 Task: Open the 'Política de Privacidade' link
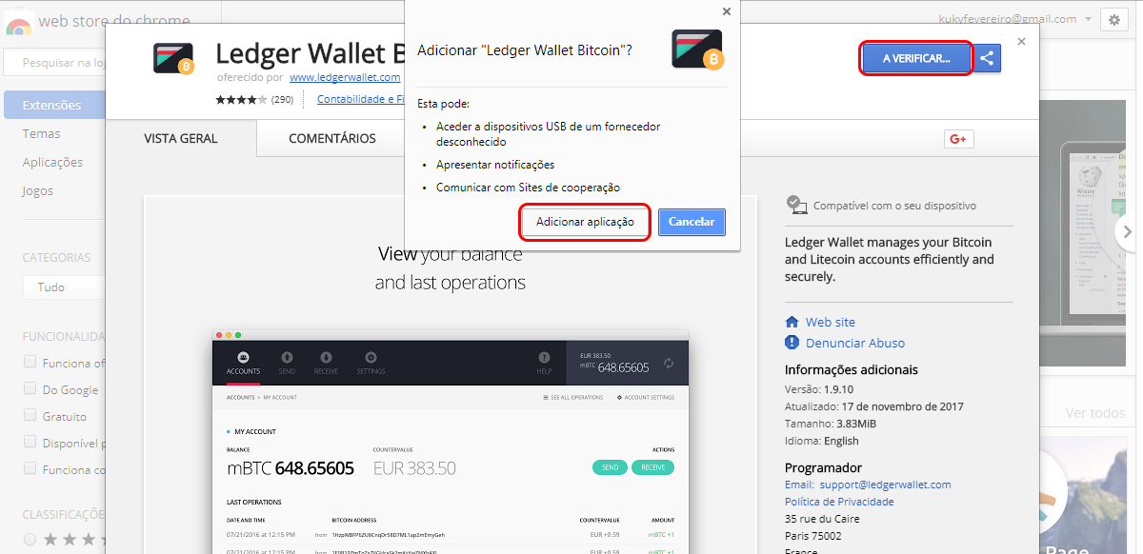coord(839,502)
